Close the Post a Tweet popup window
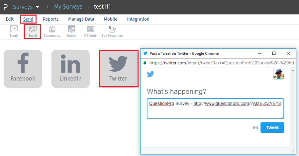299x156 pixels. pyautogui.click(x=288, y=53)
